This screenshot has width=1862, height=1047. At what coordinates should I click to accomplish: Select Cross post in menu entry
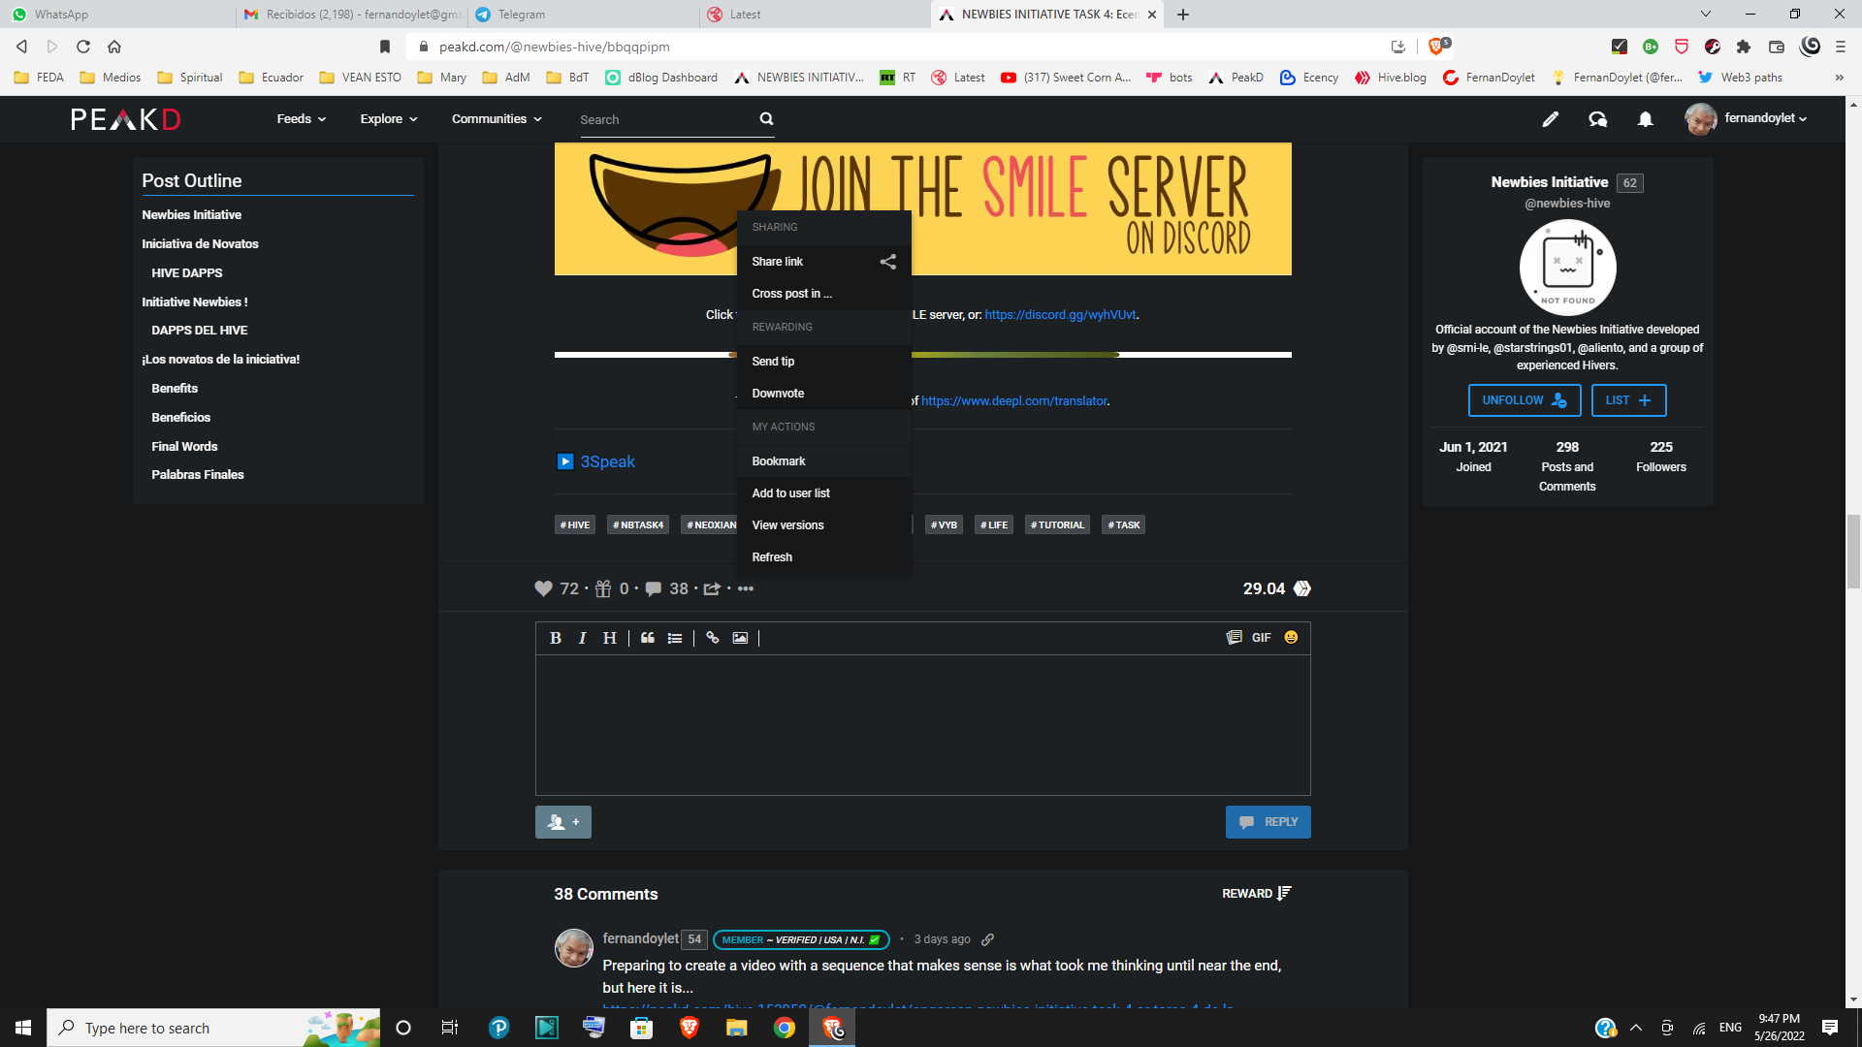coord(823,294)
